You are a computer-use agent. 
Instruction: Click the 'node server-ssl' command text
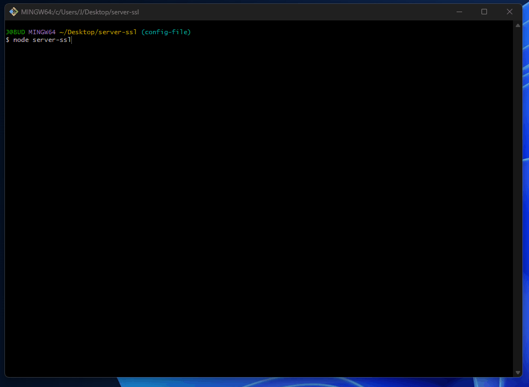point(42,40)
